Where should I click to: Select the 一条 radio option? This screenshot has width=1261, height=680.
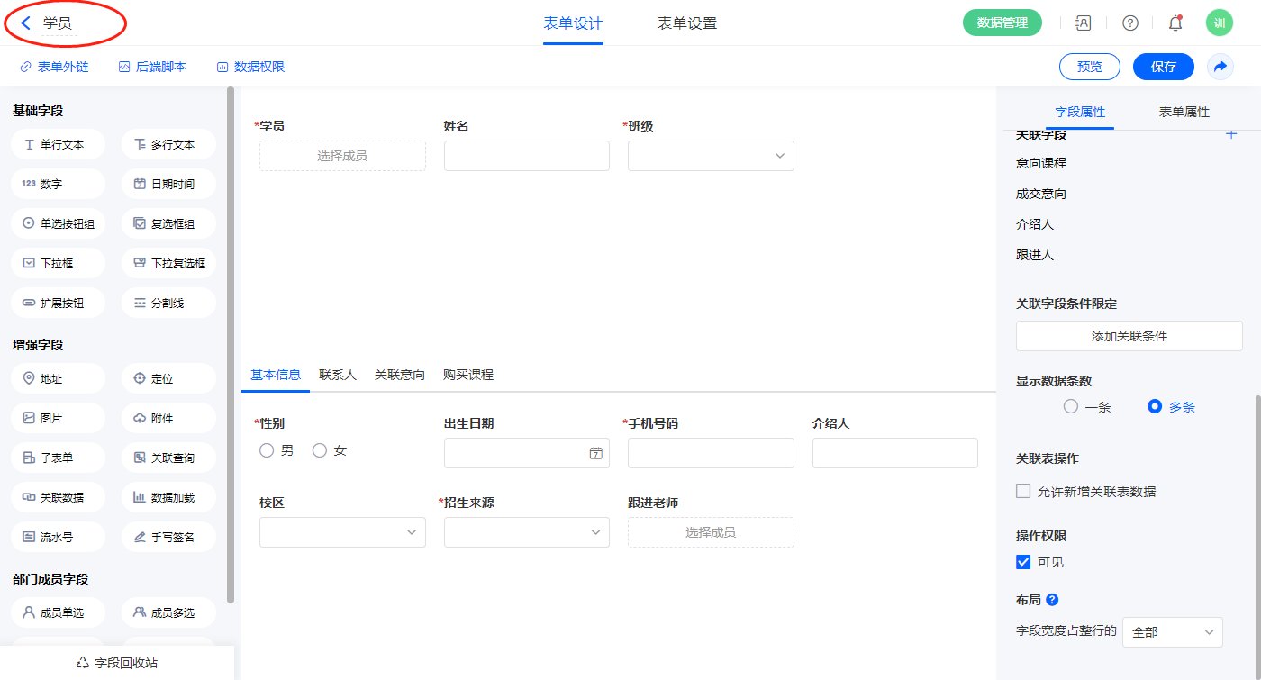pos(1071,407)
